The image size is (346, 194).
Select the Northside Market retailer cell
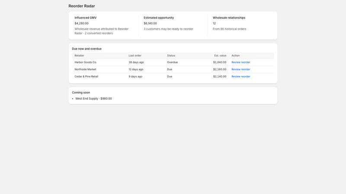[85, 69]
